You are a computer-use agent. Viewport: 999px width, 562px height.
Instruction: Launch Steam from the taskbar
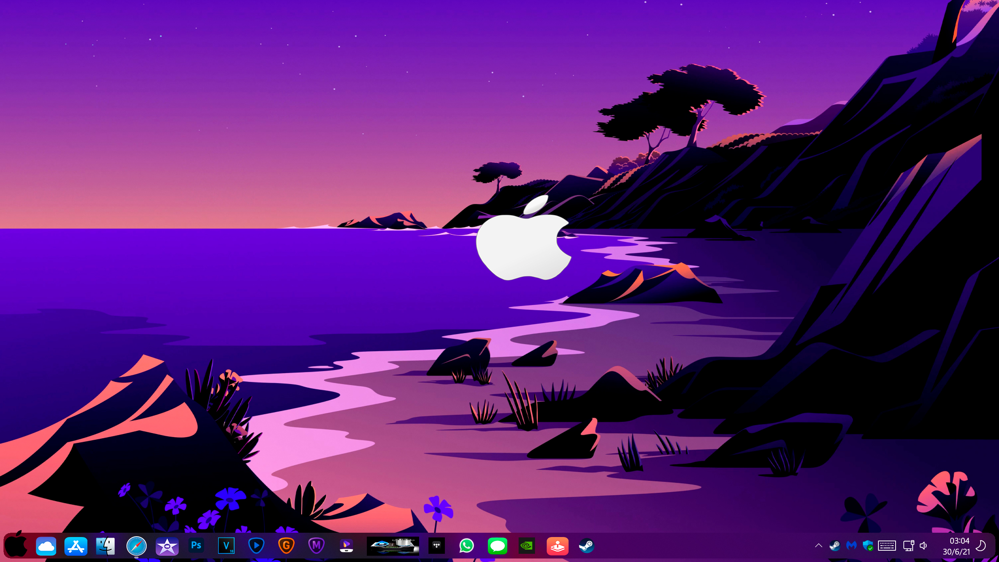click(x=587, y=546)
